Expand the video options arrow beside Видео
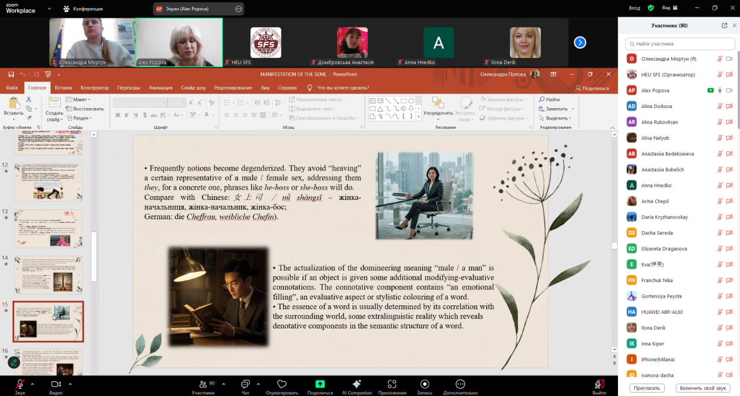 (x=70, y=384)
